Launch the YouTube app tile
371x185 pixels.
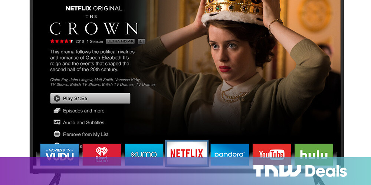click(272, 155)
